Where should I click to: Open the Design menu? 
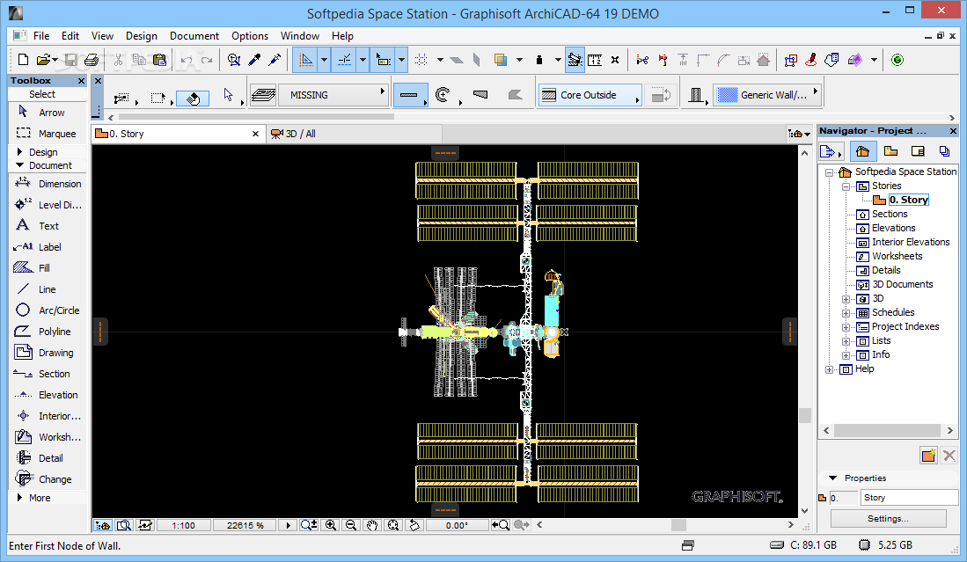142,36
